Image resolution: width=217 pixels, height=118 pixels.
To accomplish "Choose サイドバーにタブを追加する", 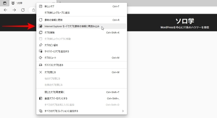I will 82,51.
